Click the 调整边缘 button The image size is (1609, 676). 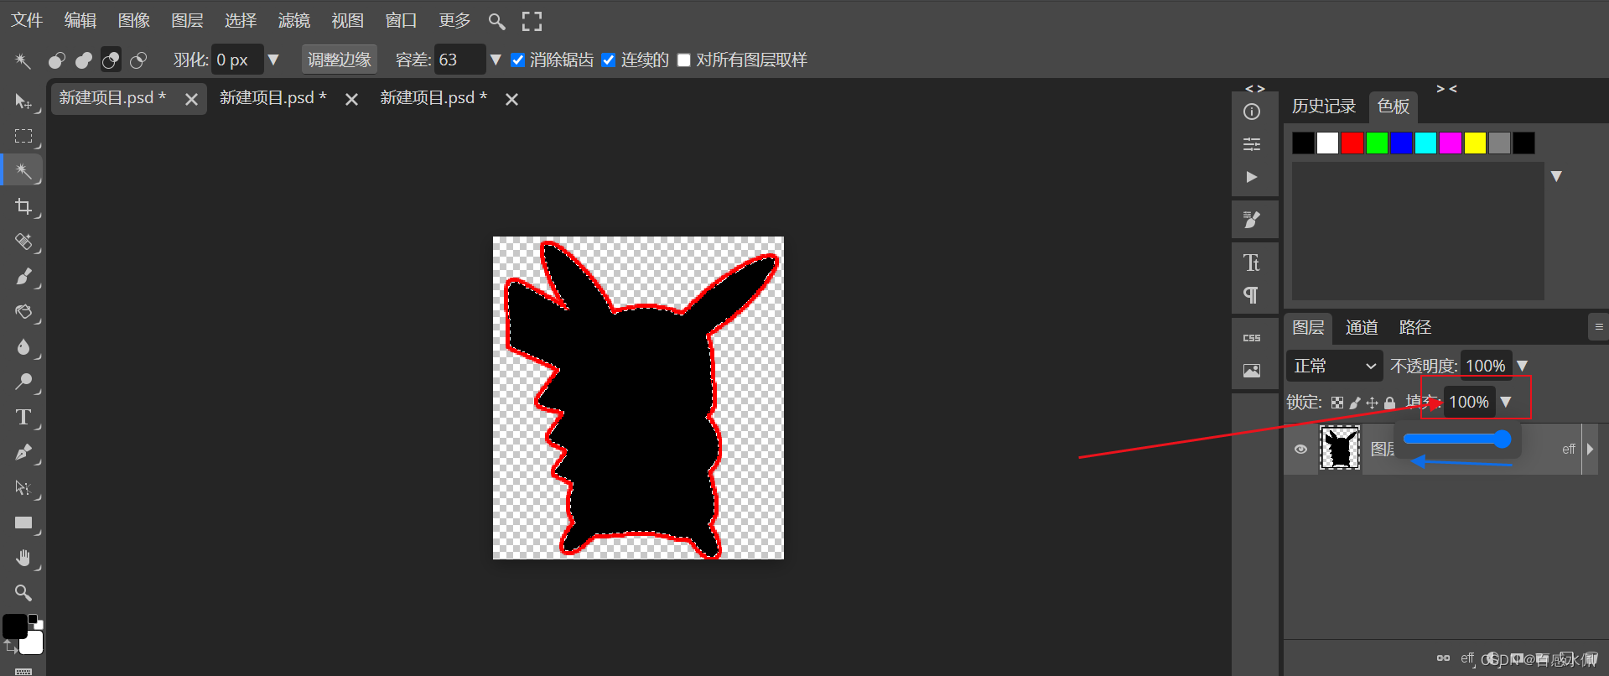click(340, 60)
